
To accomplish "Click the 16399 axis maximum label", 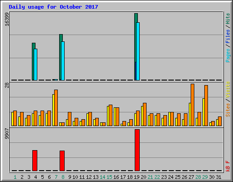I will [x=7, y=19].
